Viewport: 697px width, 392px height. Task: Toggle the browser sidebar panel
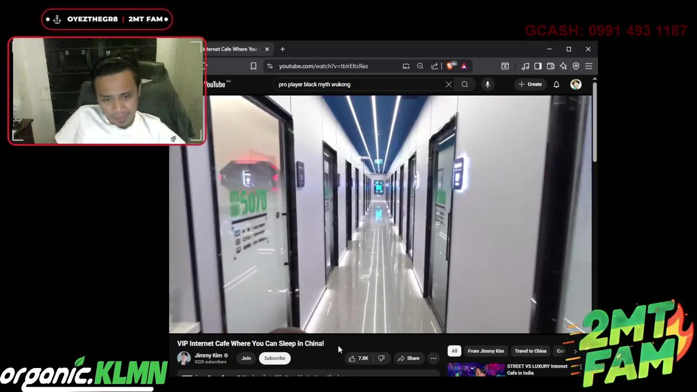(538, 66)
